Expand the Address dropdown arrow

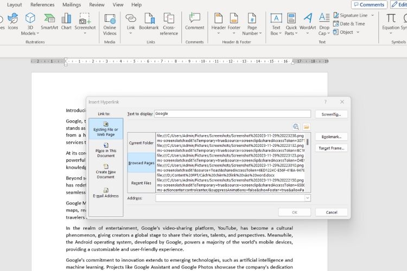pyautogui.click(x=307, y=198)
